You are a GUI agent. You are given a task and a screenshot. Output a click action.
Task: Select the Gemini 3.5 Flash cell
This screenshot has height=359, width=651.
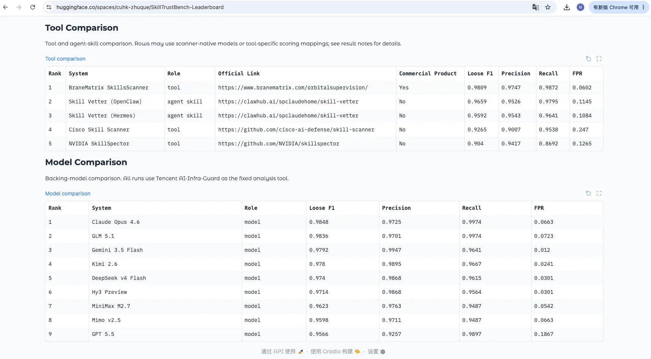click(165, 250)
